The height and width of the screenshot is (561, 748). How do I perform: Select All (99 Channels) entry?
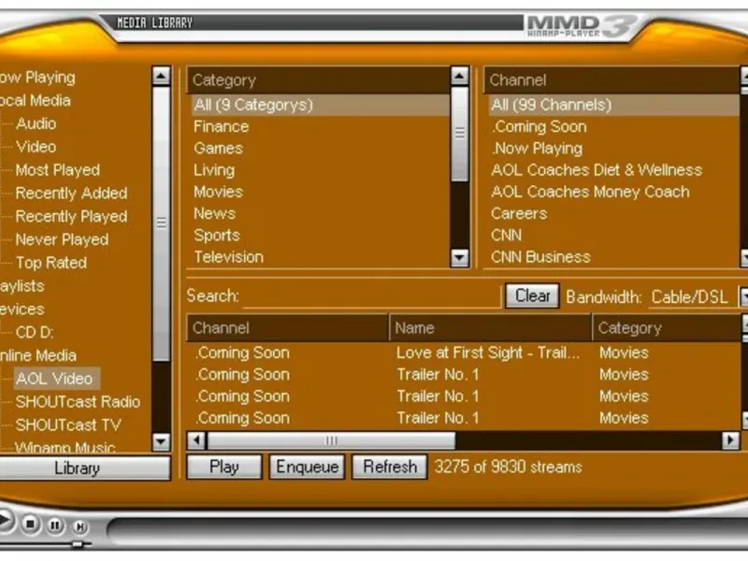tap(614, 105)
